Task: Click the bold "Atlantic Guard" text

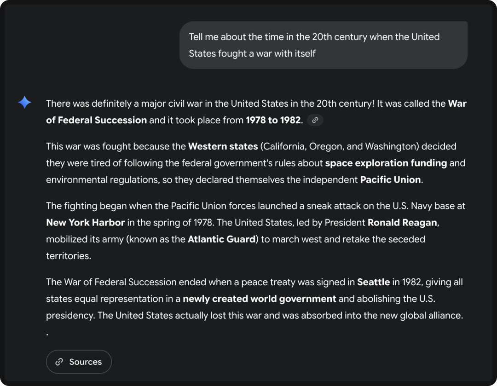Action: (x=221, y=239)
